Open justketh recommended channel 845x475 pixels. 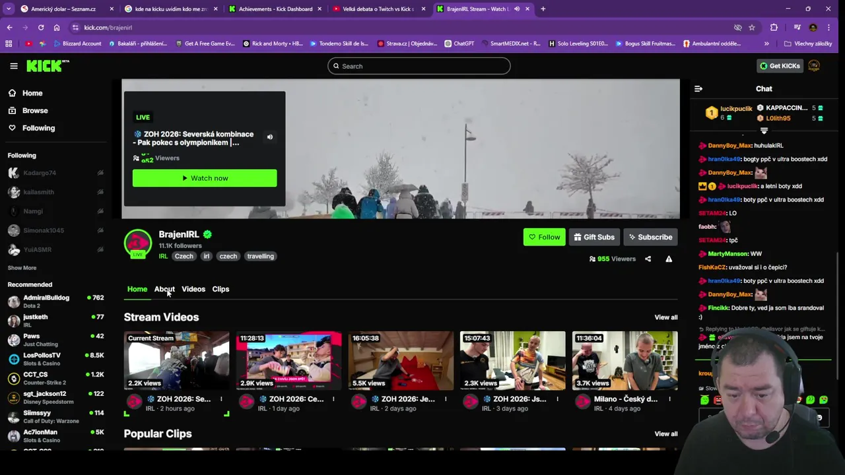tap(56, 321)
